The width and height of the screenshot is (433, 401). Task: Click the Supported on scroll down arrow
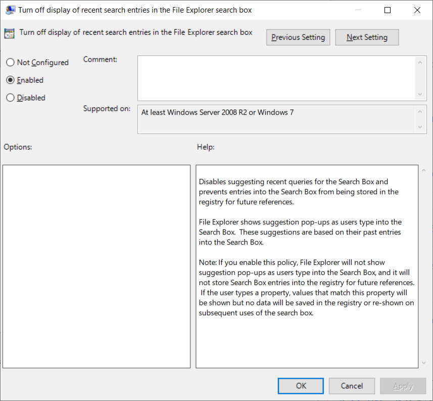(420, 128)
